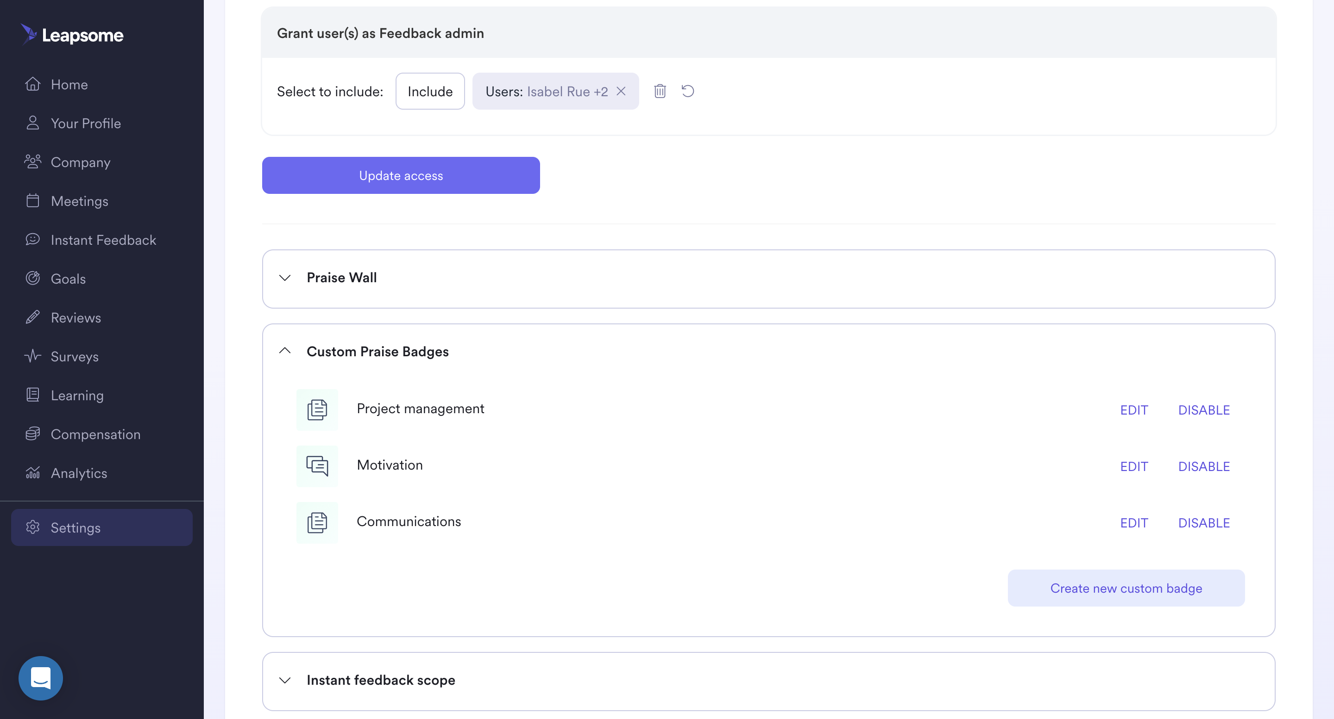Click the Custom Praise Badges heading

click(x=378, y=351)
